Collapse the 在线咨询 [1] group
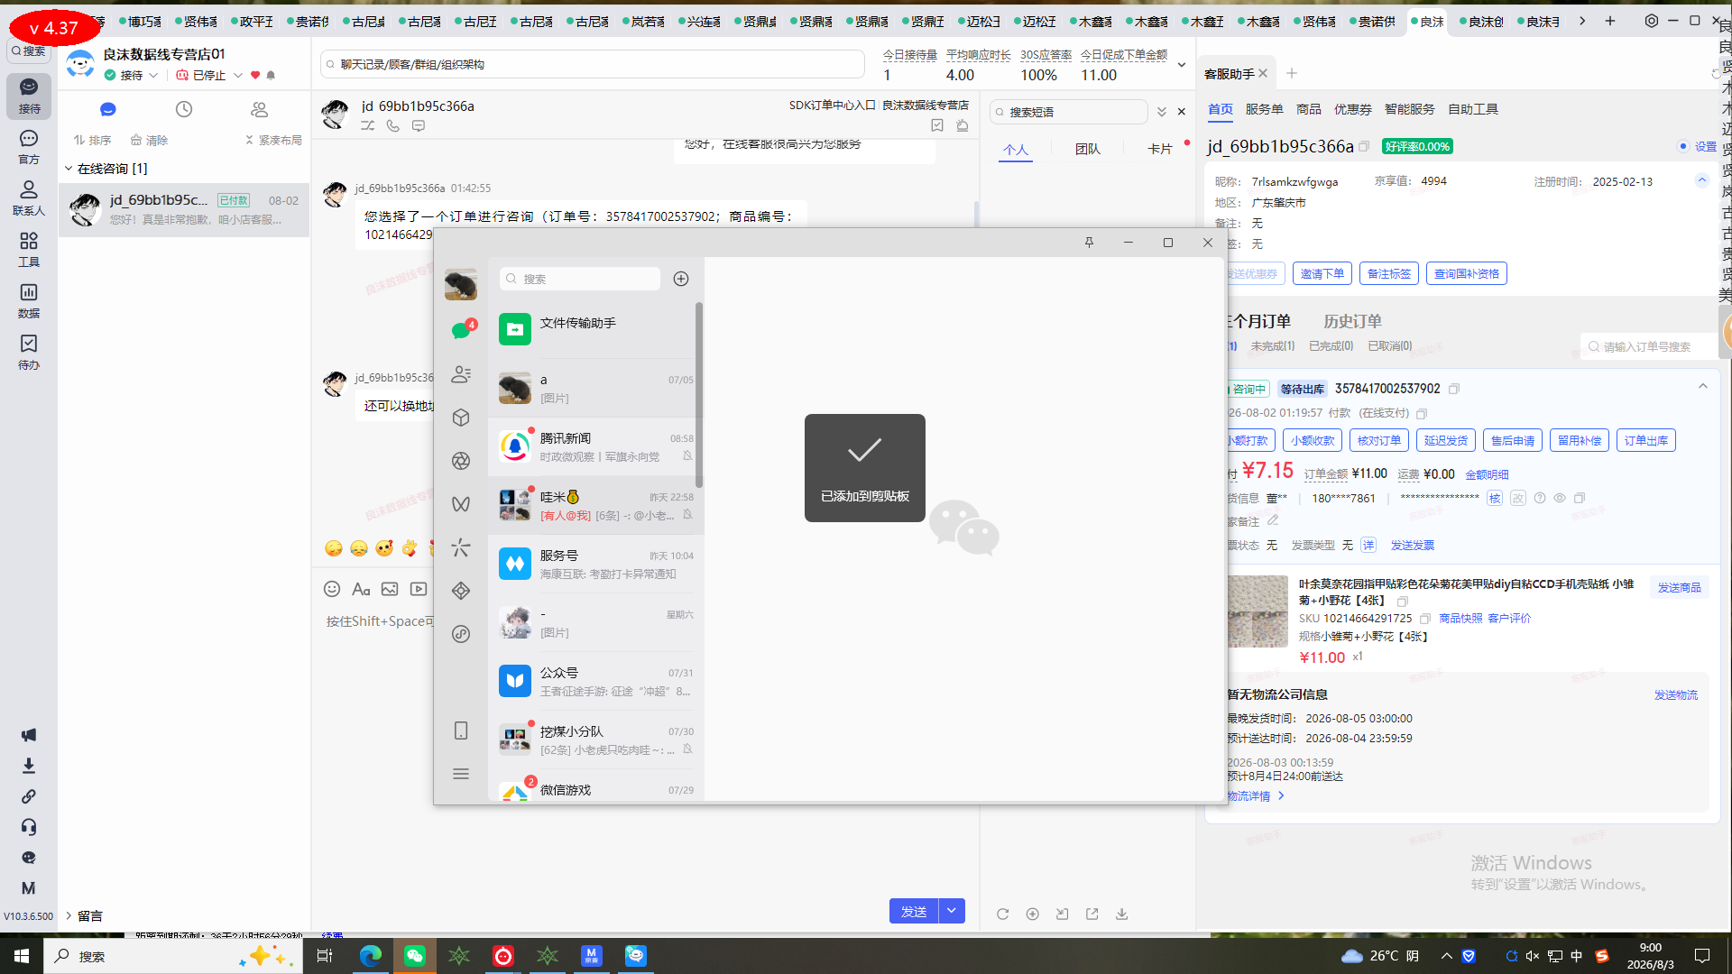Image resolution: width=1732 pixels, height=974 pixels. pos(69,169)
